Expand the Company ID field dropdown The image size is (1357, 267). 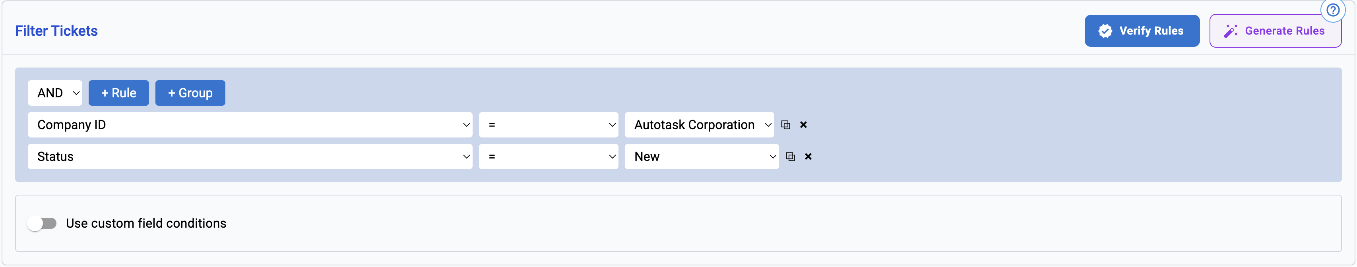click(250, 125)
